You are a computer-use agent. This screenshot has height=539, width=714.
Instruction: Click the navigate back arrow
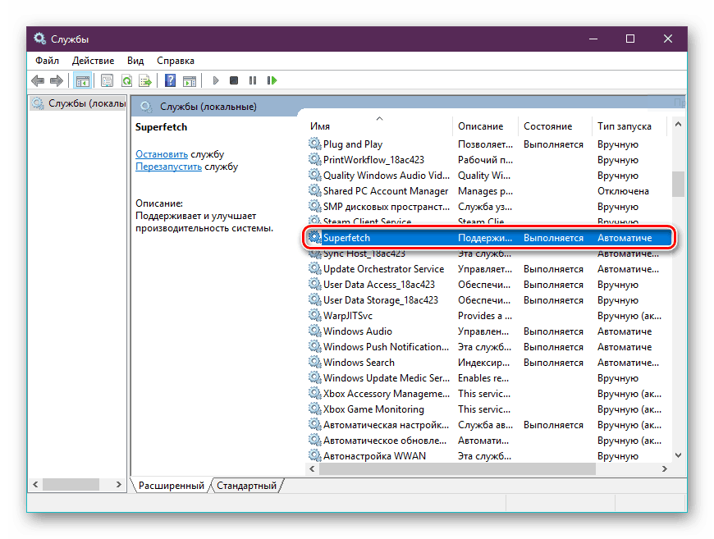coord(38,80)
